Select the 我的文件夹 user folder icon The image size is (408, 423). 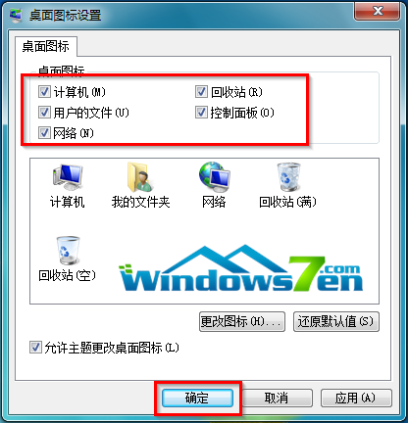point(140,177)
